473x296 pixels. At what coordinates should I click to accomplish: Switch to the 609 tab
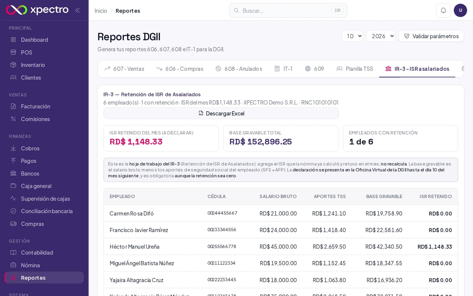click(x=315, y=69)
